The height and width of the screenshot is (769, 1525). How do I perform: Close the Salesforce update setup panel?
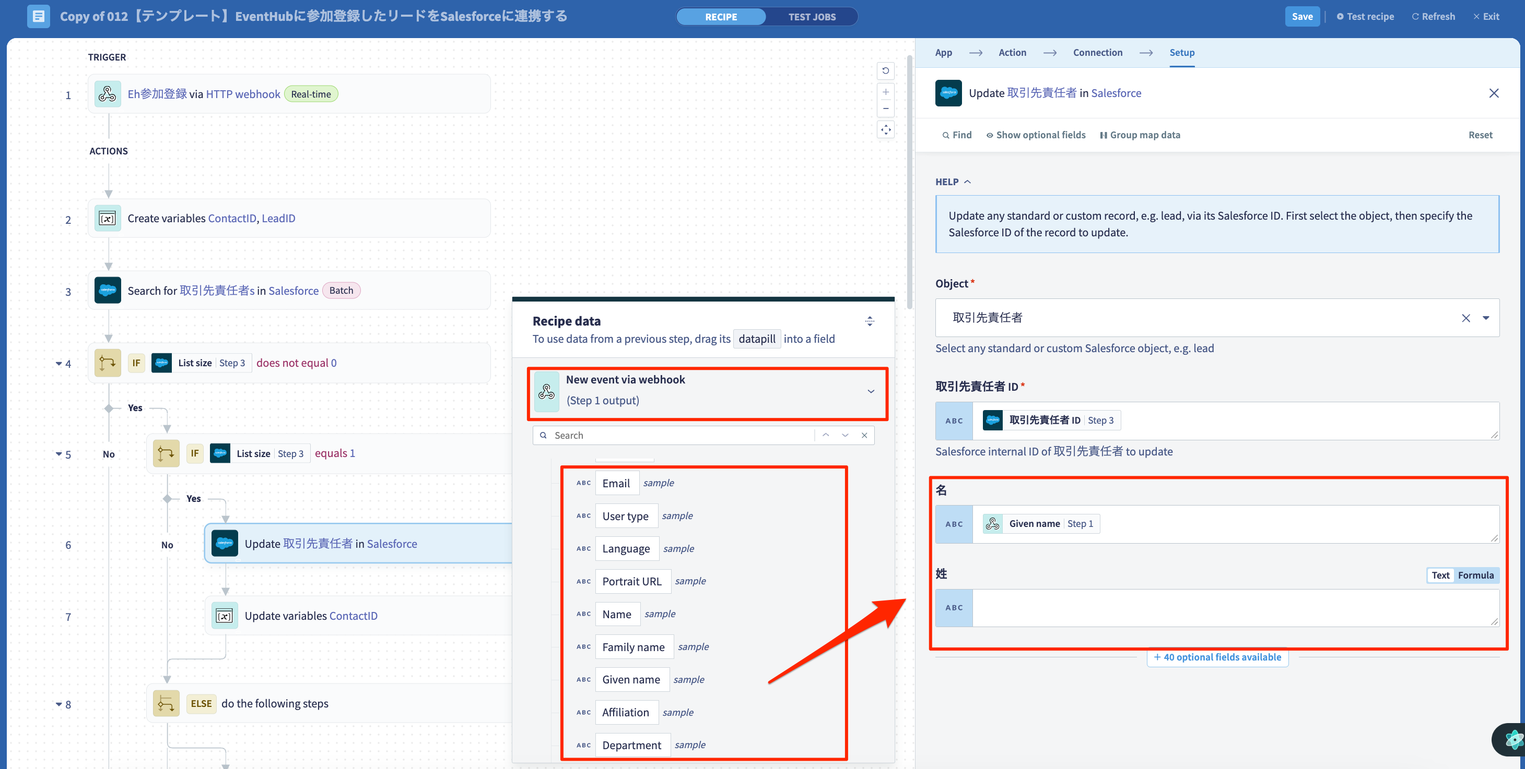click(x=1494, y=93)
